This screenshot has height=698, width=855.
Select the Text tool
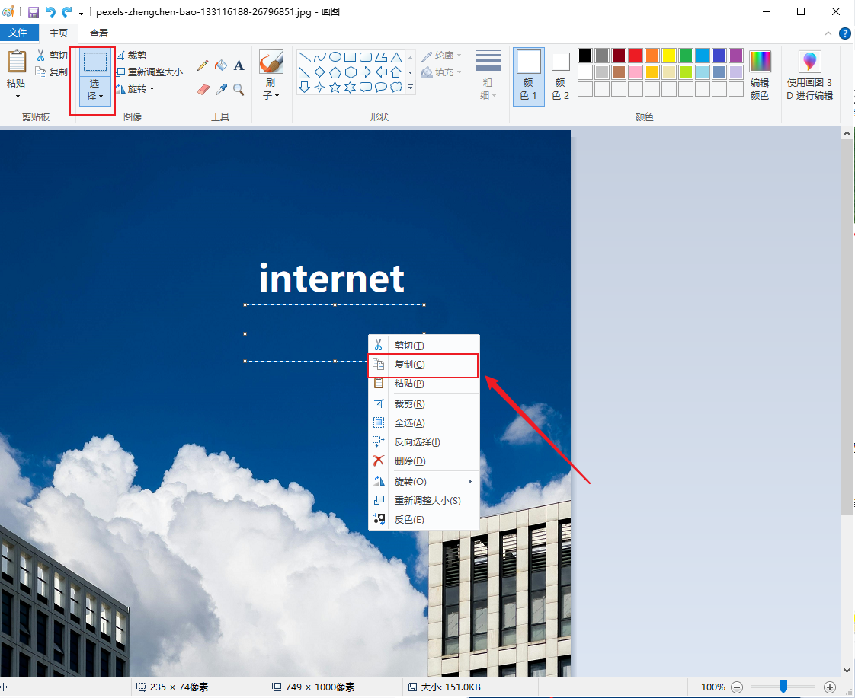coord(239,66)
